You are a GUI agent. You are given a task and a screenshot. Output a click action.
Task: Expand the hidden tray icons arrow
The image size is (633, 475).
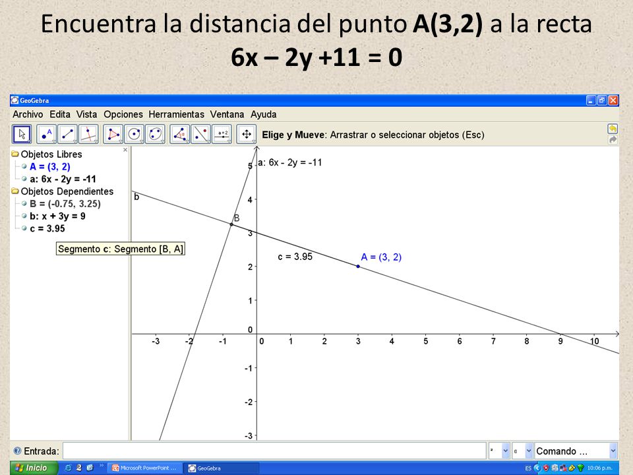537,468
